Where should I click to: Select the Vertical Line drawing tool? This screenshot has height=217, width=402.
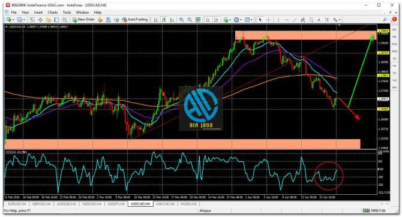click(x=278, y=20)
